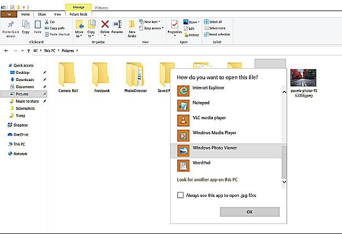The width and height of the screenshot is (342, 234).
Task: Choose WordPad in the app list
Action: pyautogui.click(x=226, y=166)
